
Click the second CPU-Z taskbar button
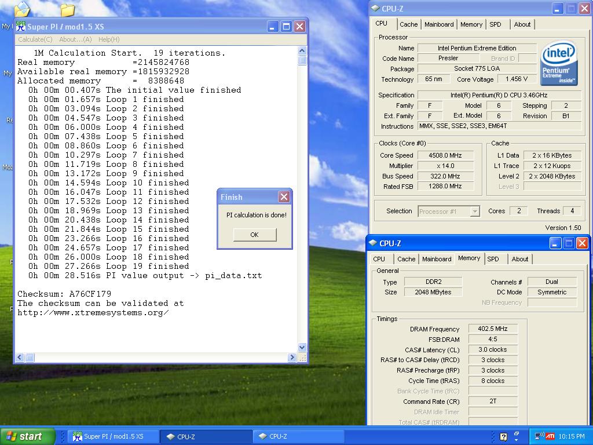[298, 436]
